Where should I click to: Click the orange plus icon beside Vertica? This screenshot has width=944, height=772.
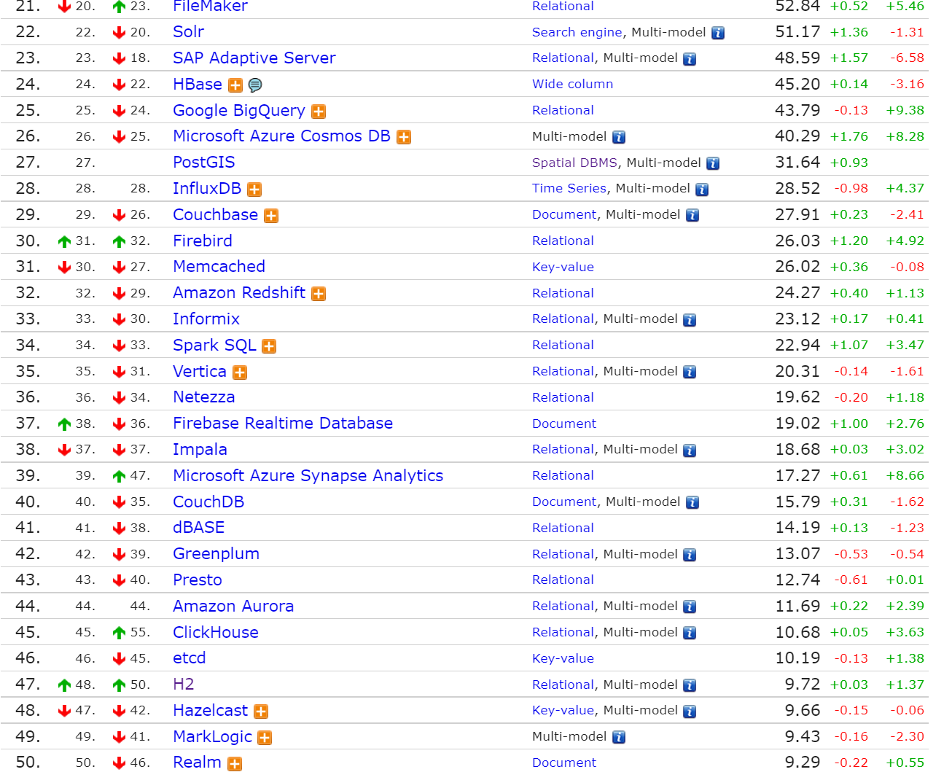click(x=240, y=373)
